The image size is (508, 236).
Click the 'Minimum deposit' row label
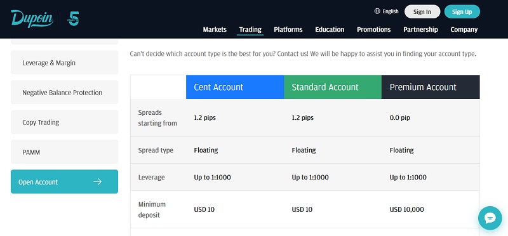(152, 209)
